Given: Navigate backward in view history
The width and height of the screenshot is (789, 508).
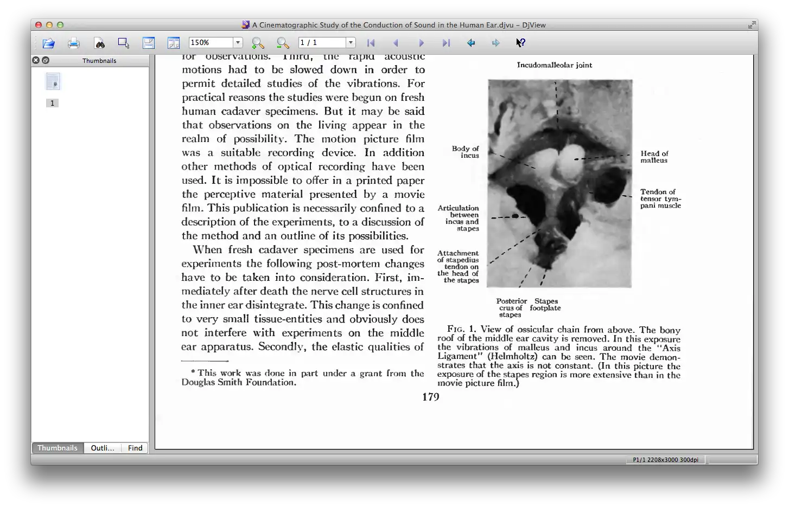Looking at the screenshot, I should tap(471, 43).
